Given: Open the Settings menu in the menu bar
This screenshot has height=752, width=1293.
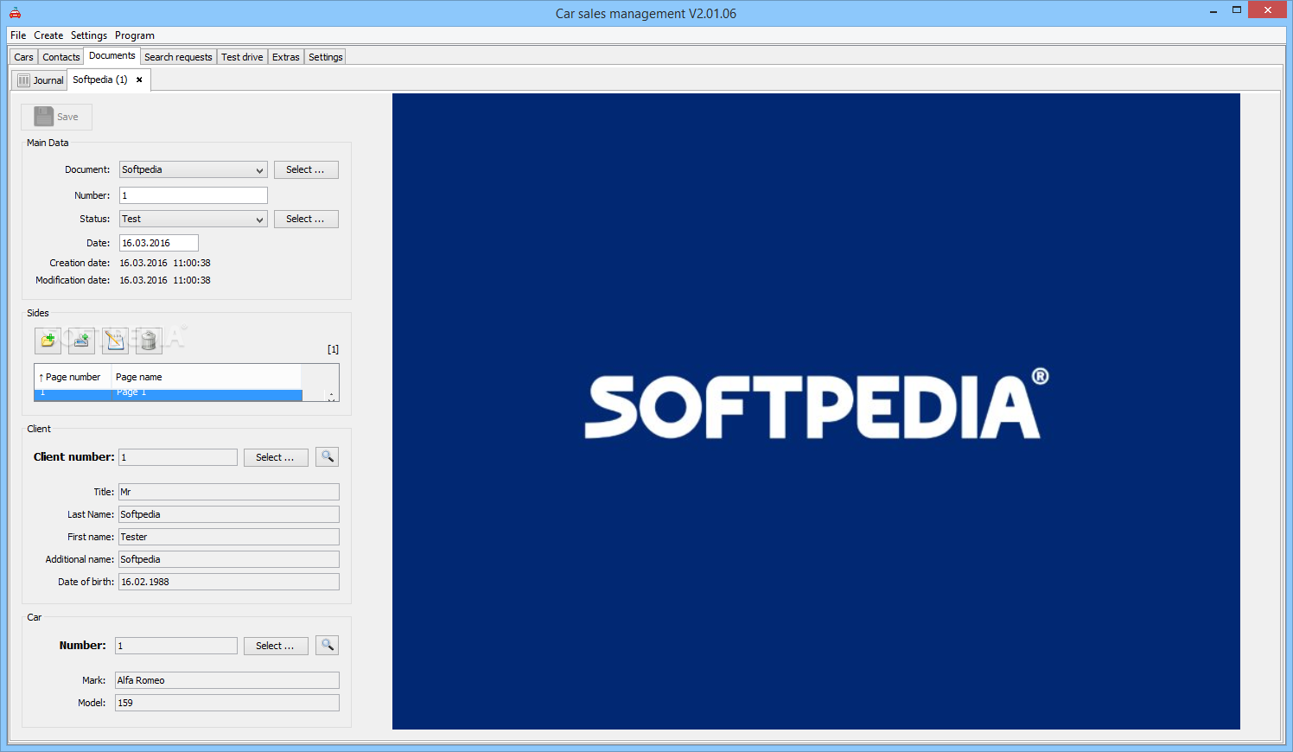Looking at the screenshot, I should click(x=89, y=35).
